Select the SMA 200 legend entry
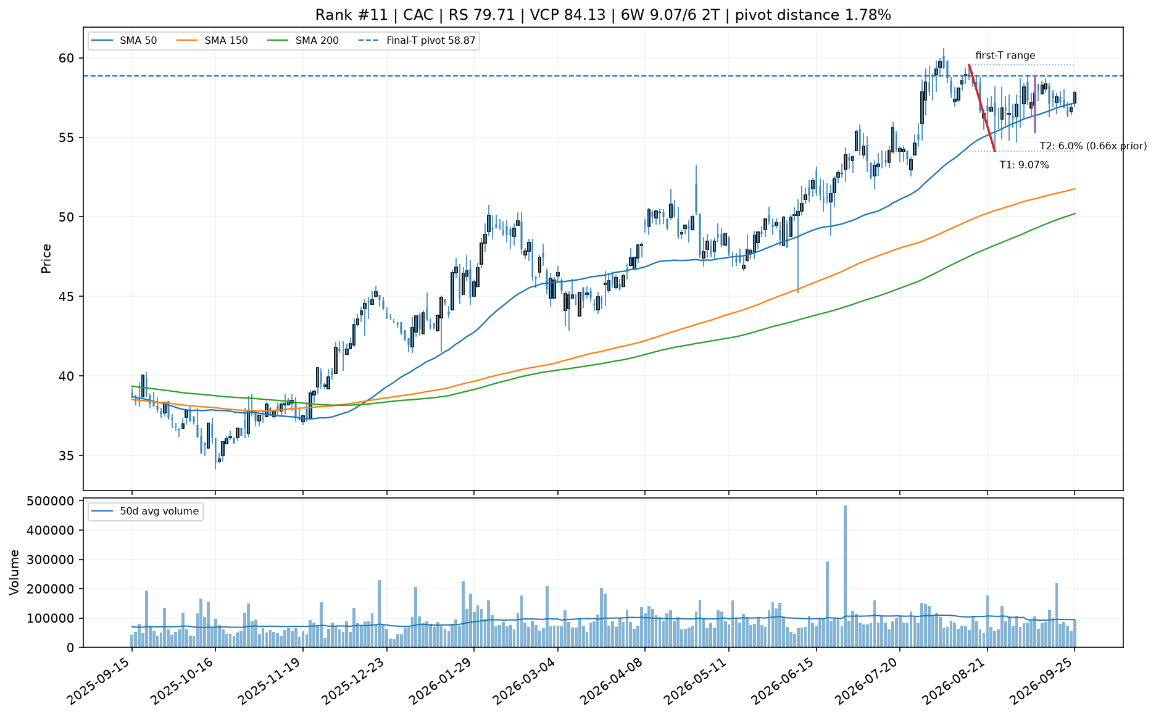Viewport: 1156px width, 717px height. (x=302, y=41)
